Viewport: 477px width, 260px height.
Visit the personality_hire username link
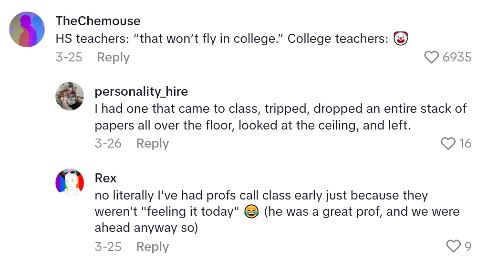[141, 91]
